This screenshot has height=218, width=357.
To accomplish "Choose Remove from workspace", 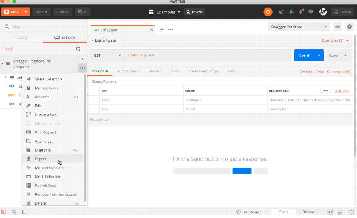I will [x=53, y=194].
